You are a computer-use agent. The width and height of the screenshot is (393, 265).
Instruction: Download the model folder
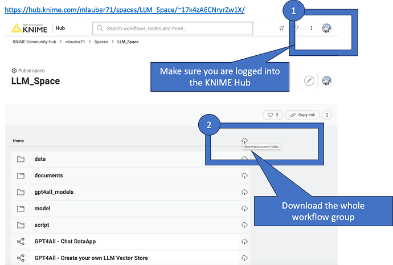coord(244,209)
